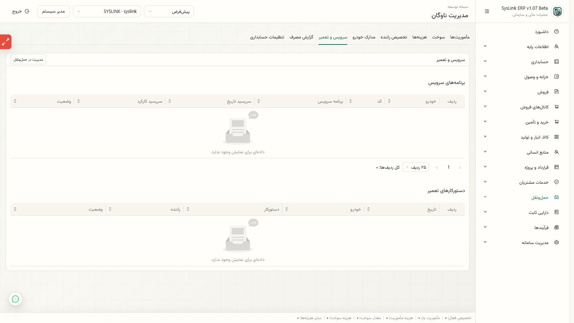Image resolution: width=574 pixels, height=323 pixels.
Task: Expand the منابع انسانی chevron
Action: 485,152
